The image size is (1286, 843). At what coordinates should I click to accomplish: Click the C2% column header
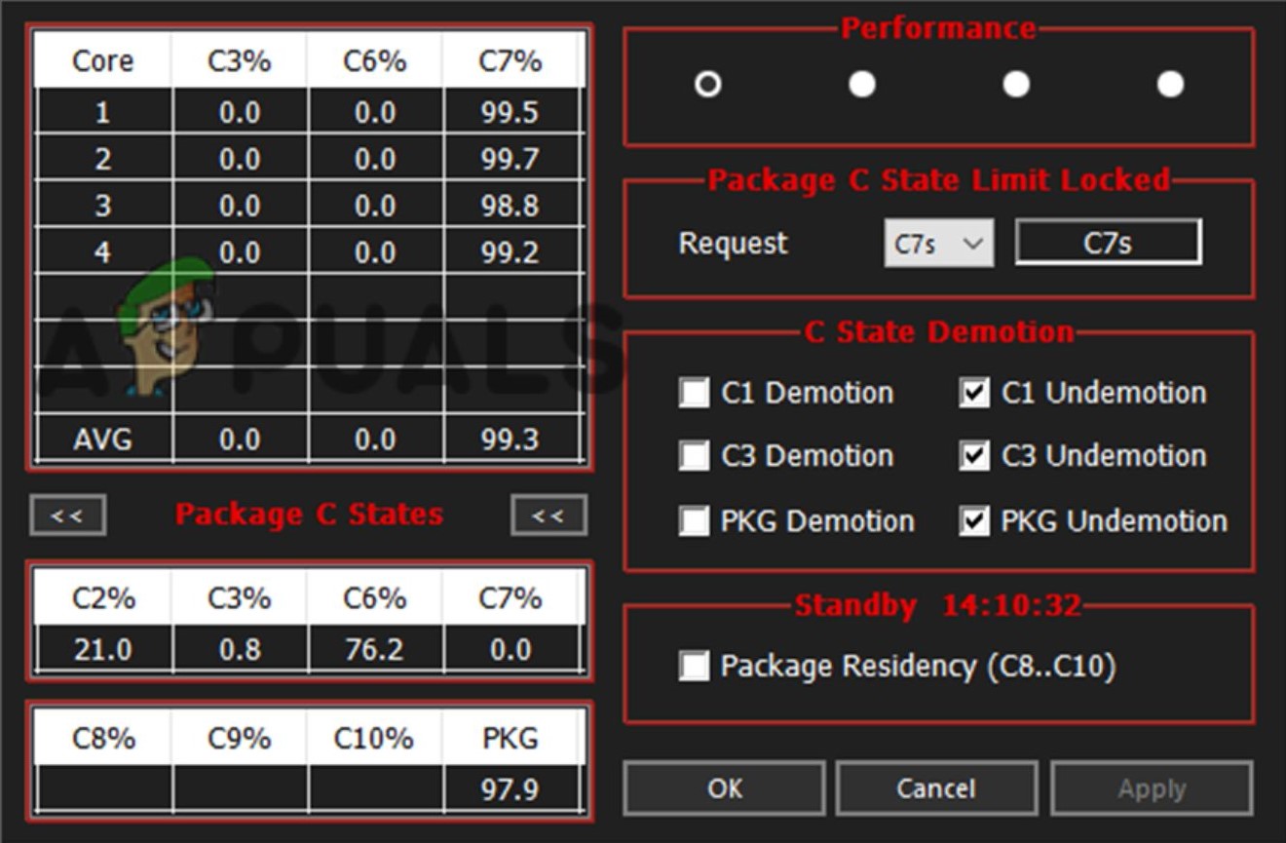click(x=103, y=597)
